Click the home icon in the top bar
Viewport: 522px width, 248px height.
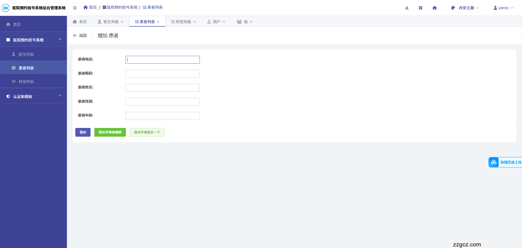pyautogui.click(x=435, y=8)
